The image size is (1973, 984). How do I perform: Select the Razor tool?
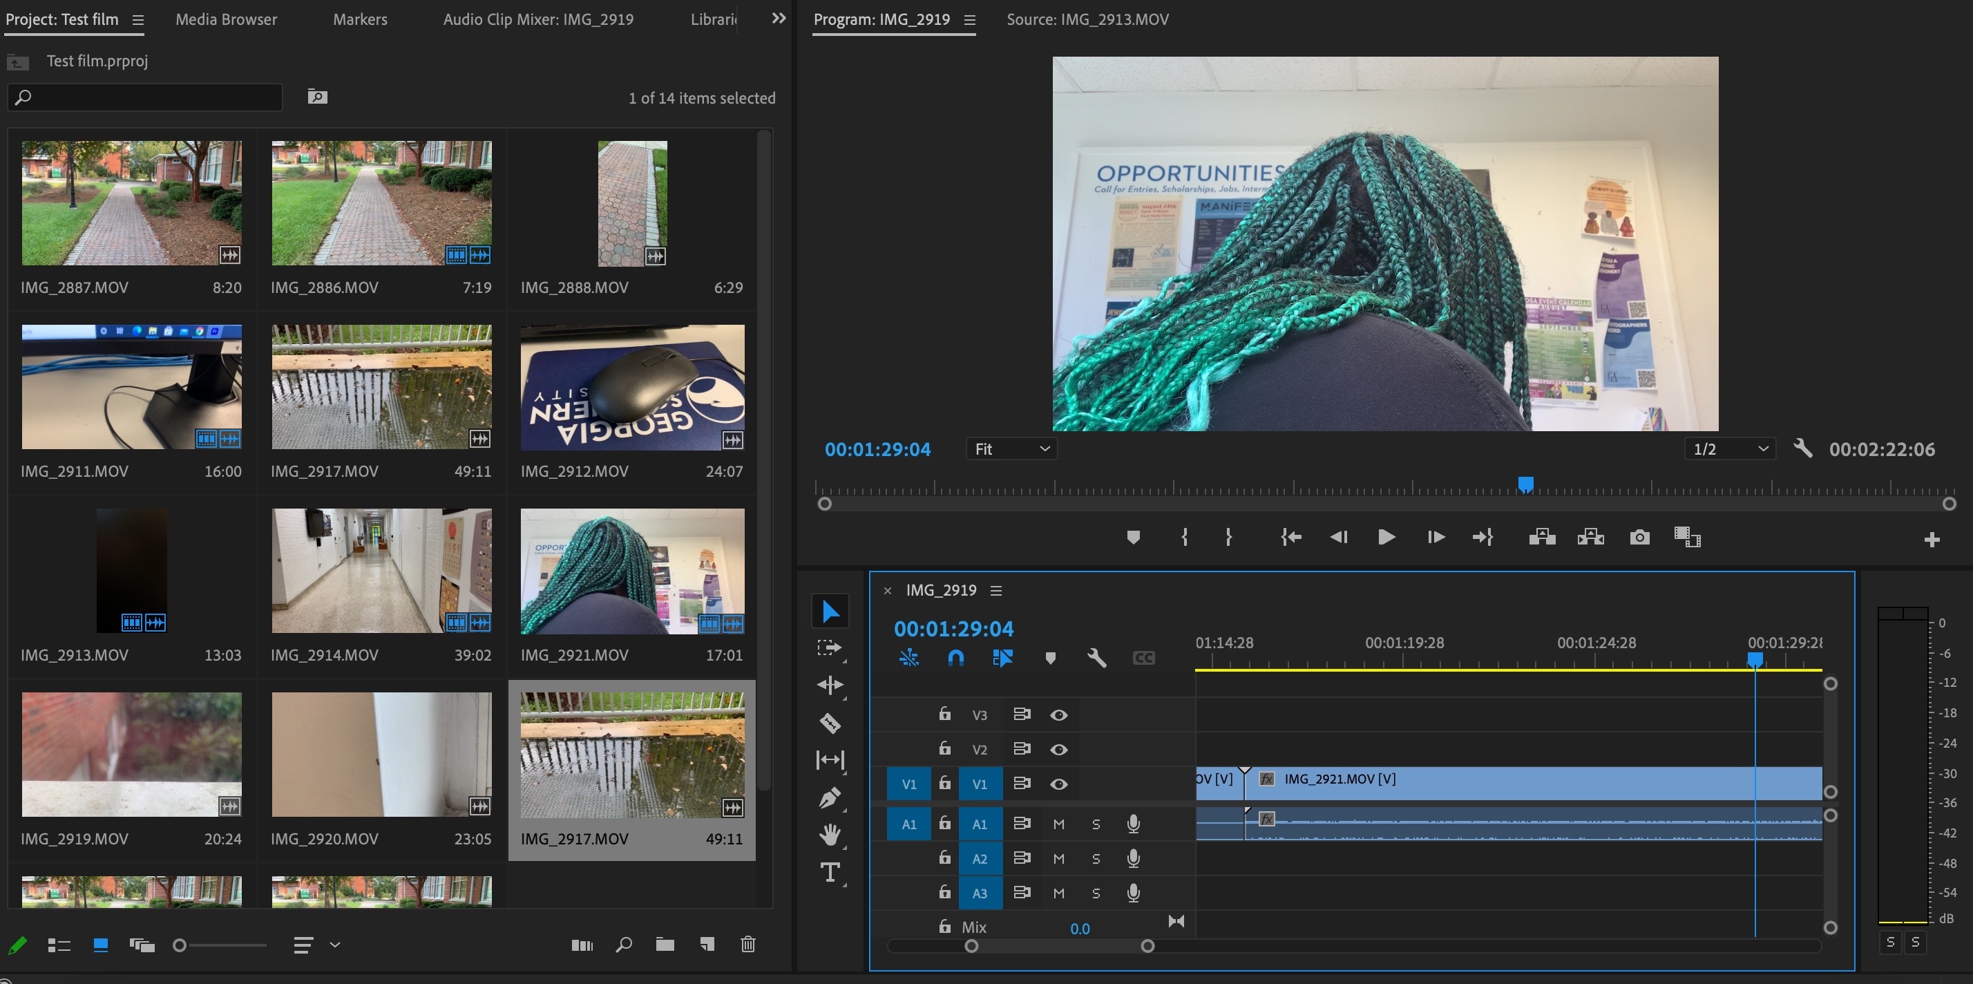830,723
